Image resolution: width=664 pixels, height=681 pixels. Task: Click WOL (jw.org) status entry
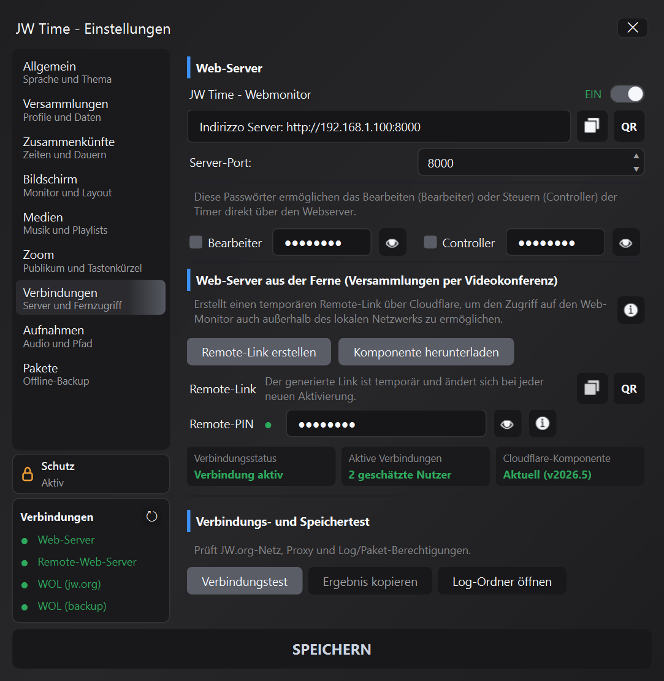[69, 584]
